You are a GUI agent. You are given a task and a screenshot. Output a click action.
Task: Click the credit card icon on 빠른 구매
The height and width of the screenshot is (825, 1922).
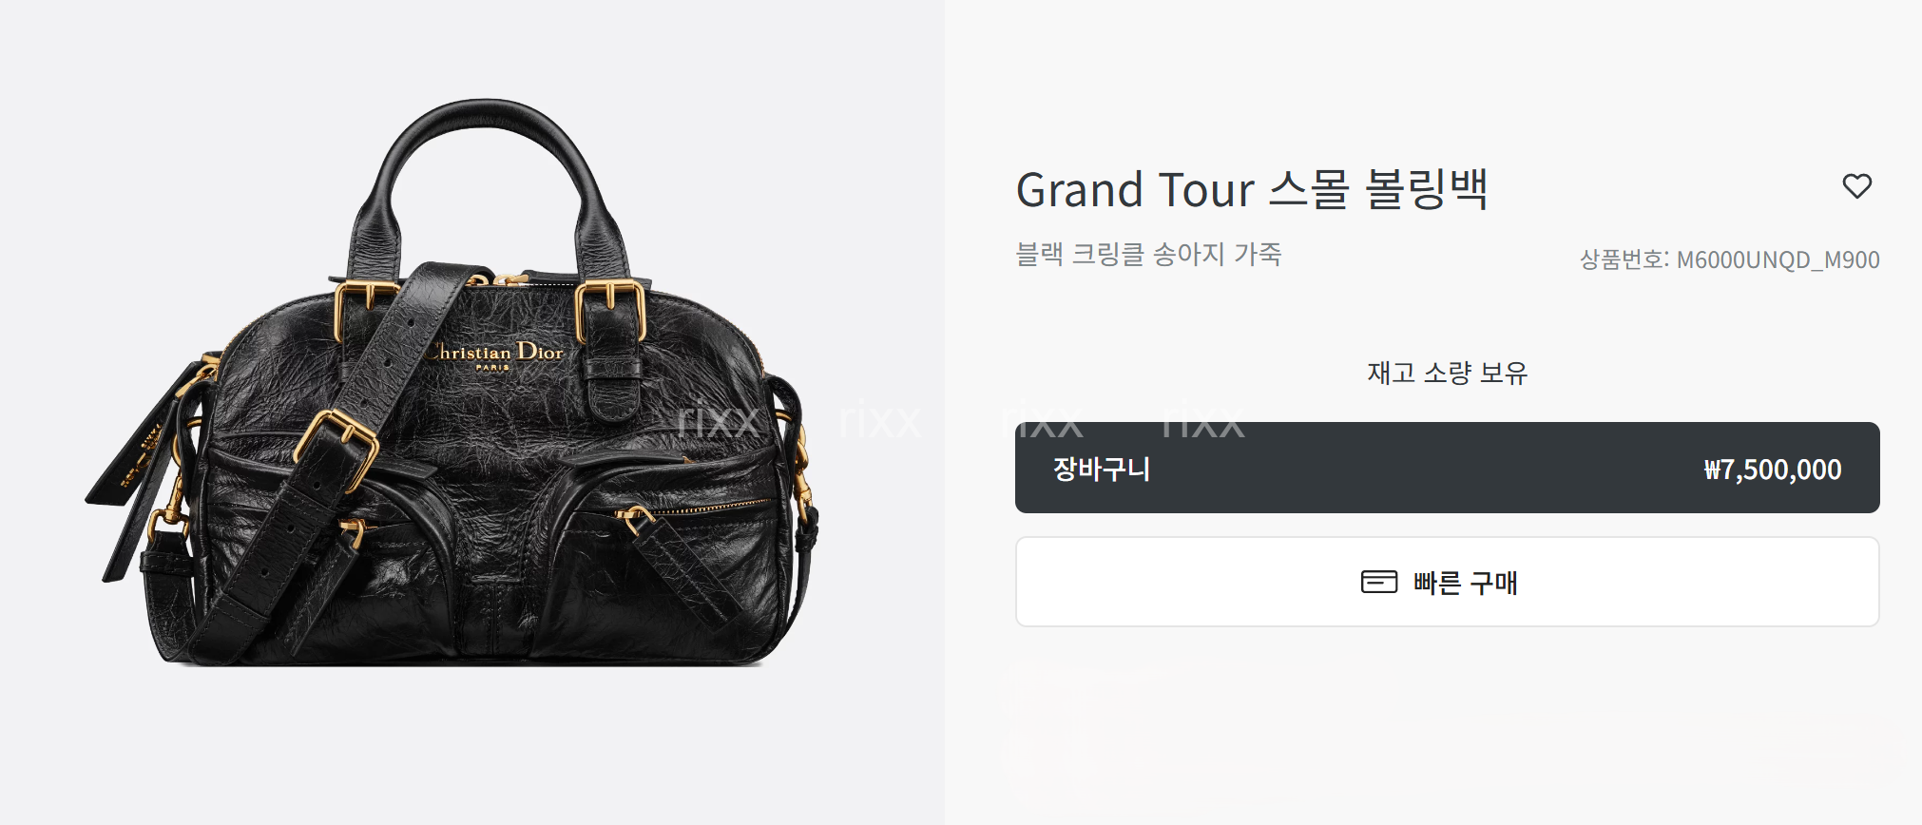[1379, 582]
